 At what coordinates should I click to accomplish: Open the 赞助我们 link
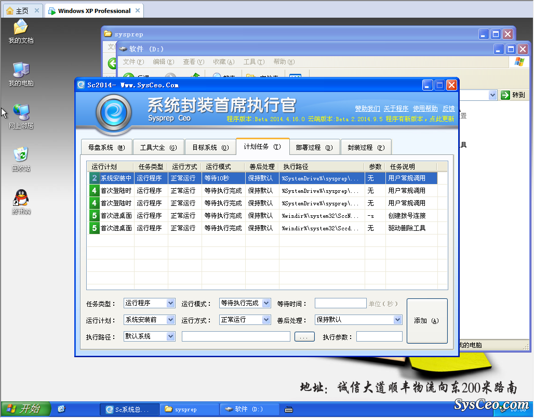[367, 109]
